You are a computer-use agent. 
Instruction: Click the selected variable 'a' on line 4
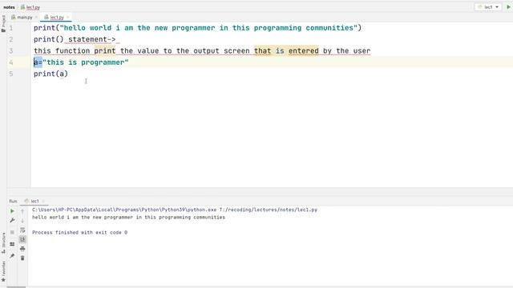35,62
